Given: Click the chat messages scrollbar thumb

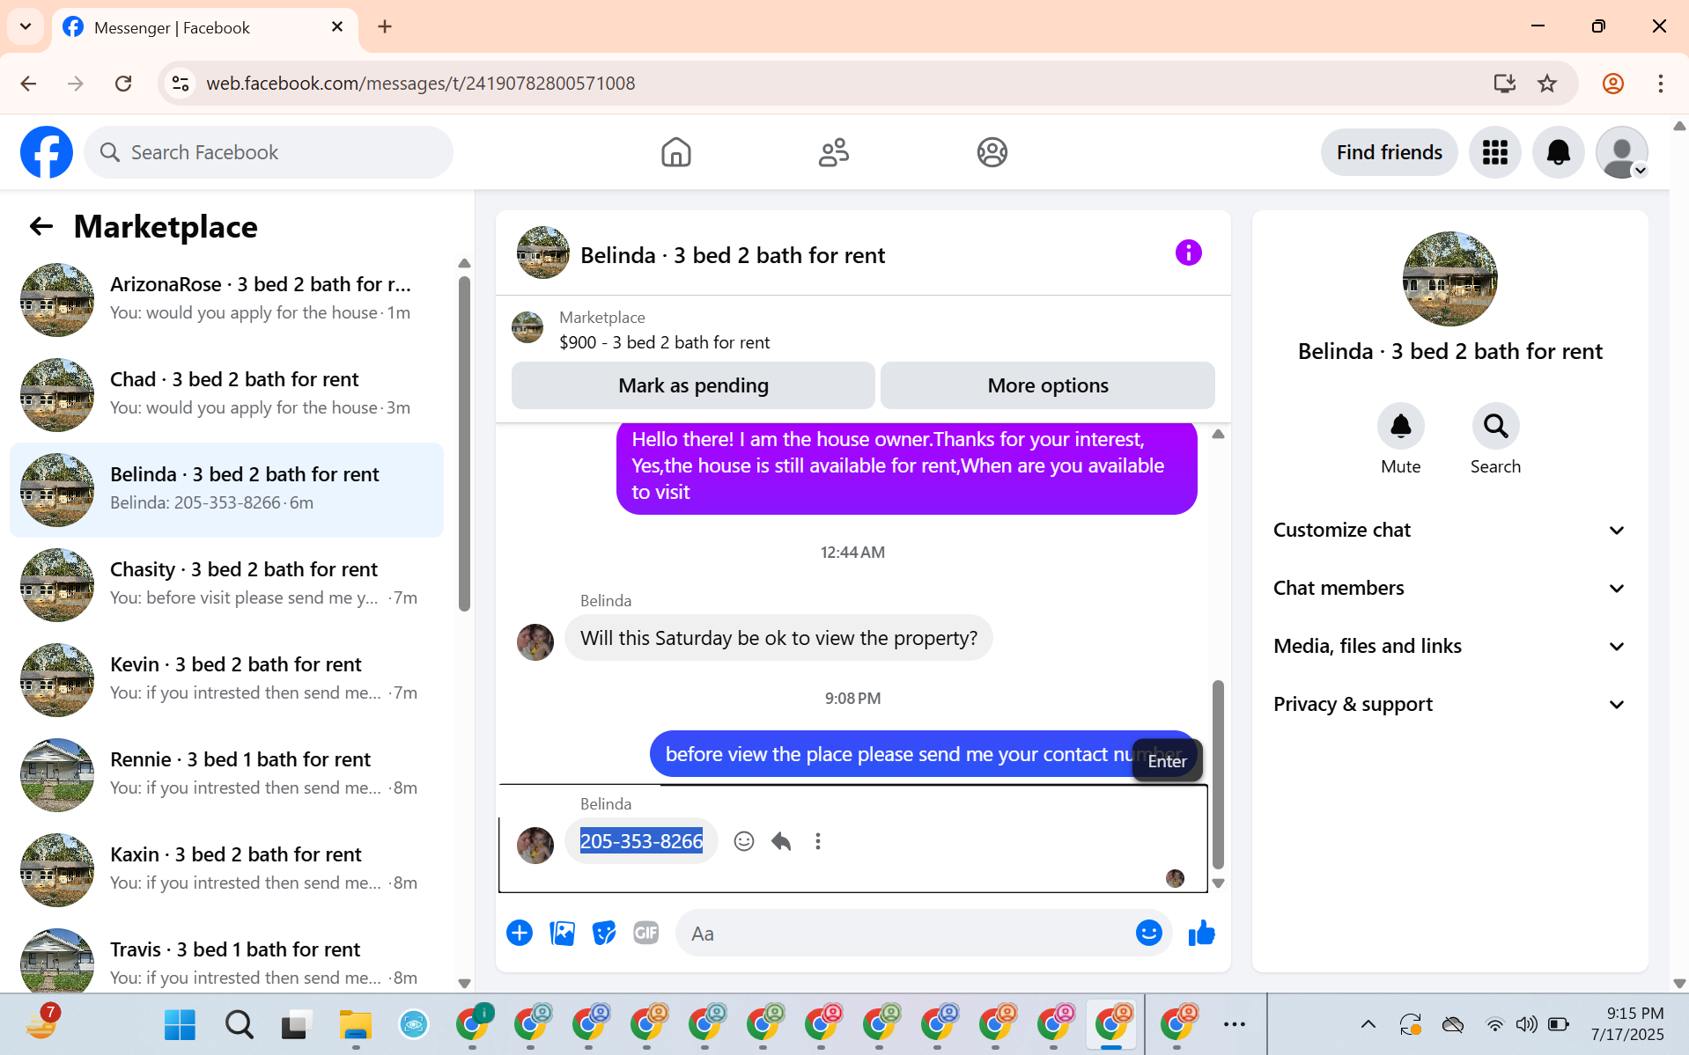Looking at the screenshot, I should (1218, 773).
